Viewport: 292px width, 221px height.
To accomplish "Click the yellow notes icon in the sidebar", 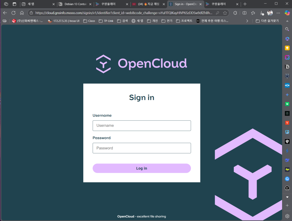I will coord(287,48).
